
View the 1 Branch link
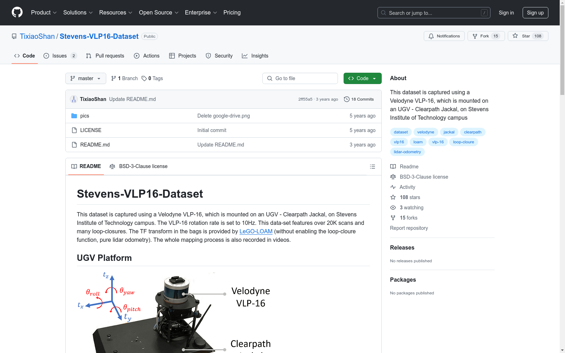[124, 78]
